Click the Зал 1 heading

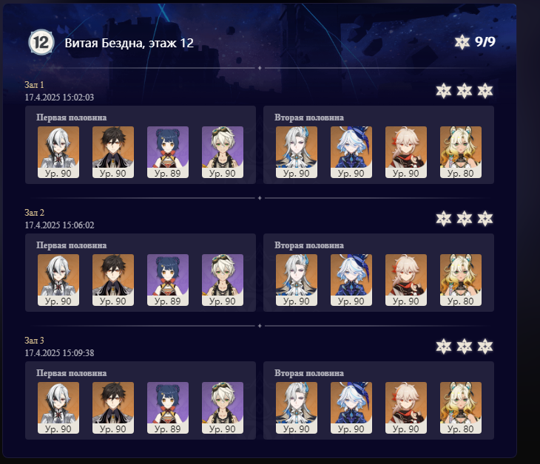34,85
